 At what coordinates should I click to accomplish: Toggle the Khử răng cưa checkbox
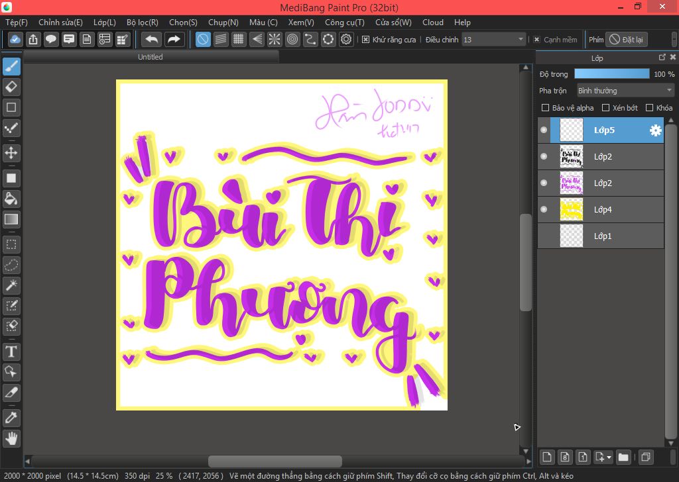pos(366,40)
